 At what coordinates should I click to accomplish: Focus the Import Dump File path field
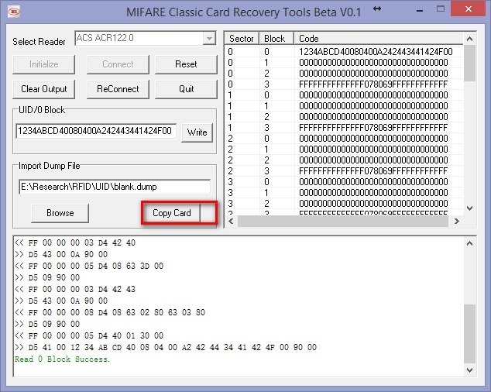115,187
